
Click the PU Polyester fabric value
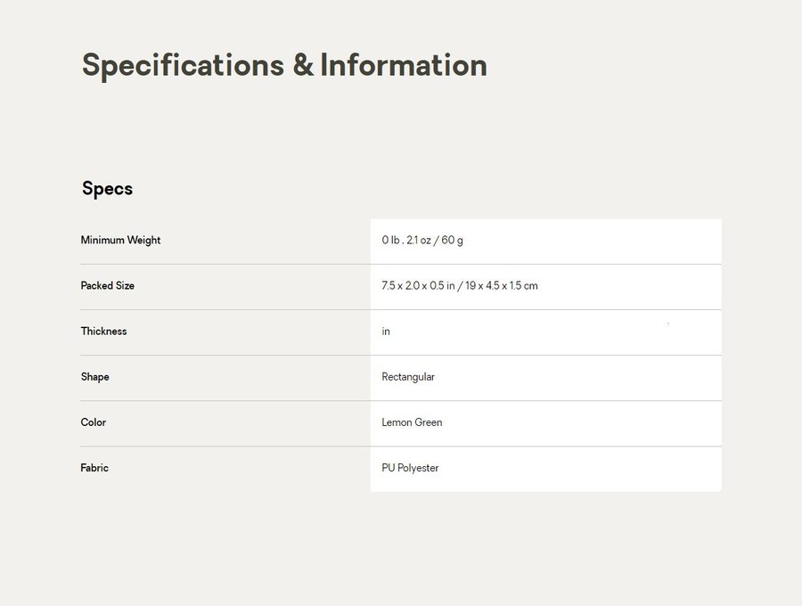coord(410,468)
